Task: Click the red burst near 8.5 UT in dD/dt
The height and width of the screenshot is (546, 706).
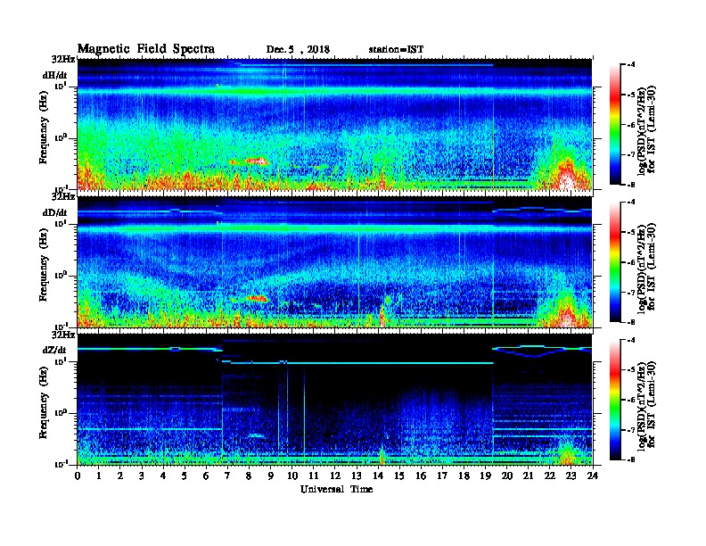Action: 256,298
